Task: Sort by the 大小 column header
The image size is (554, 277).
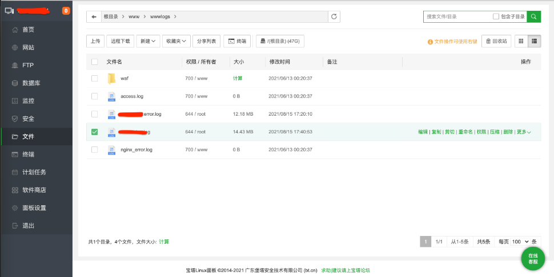Action: pos(239,62)
